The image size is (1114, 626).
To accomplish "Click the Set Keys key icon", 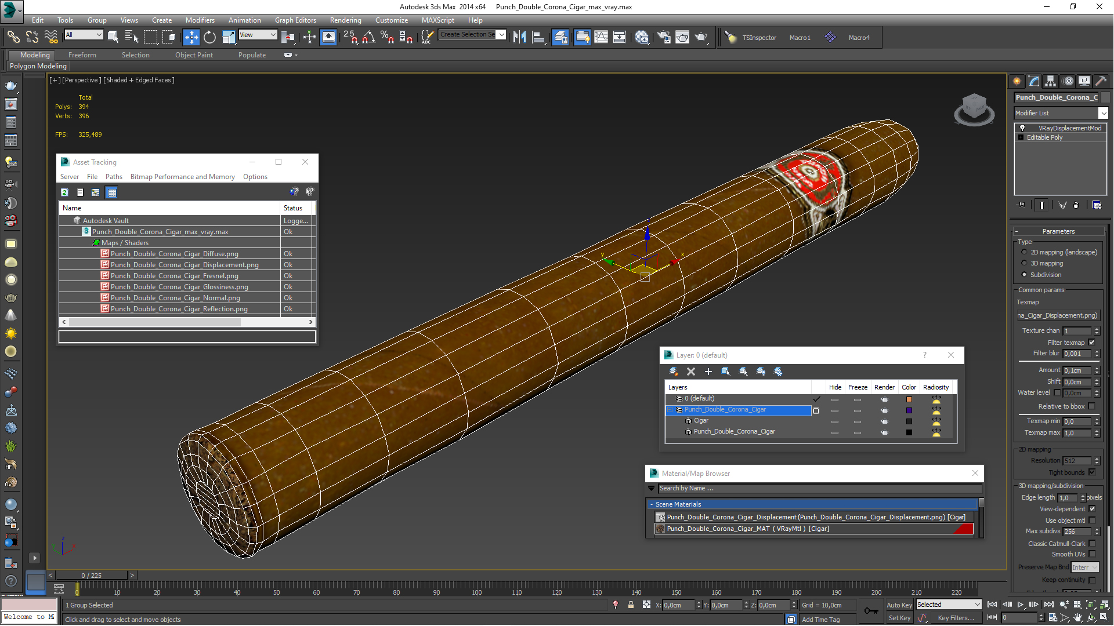I will pos(871,611).
